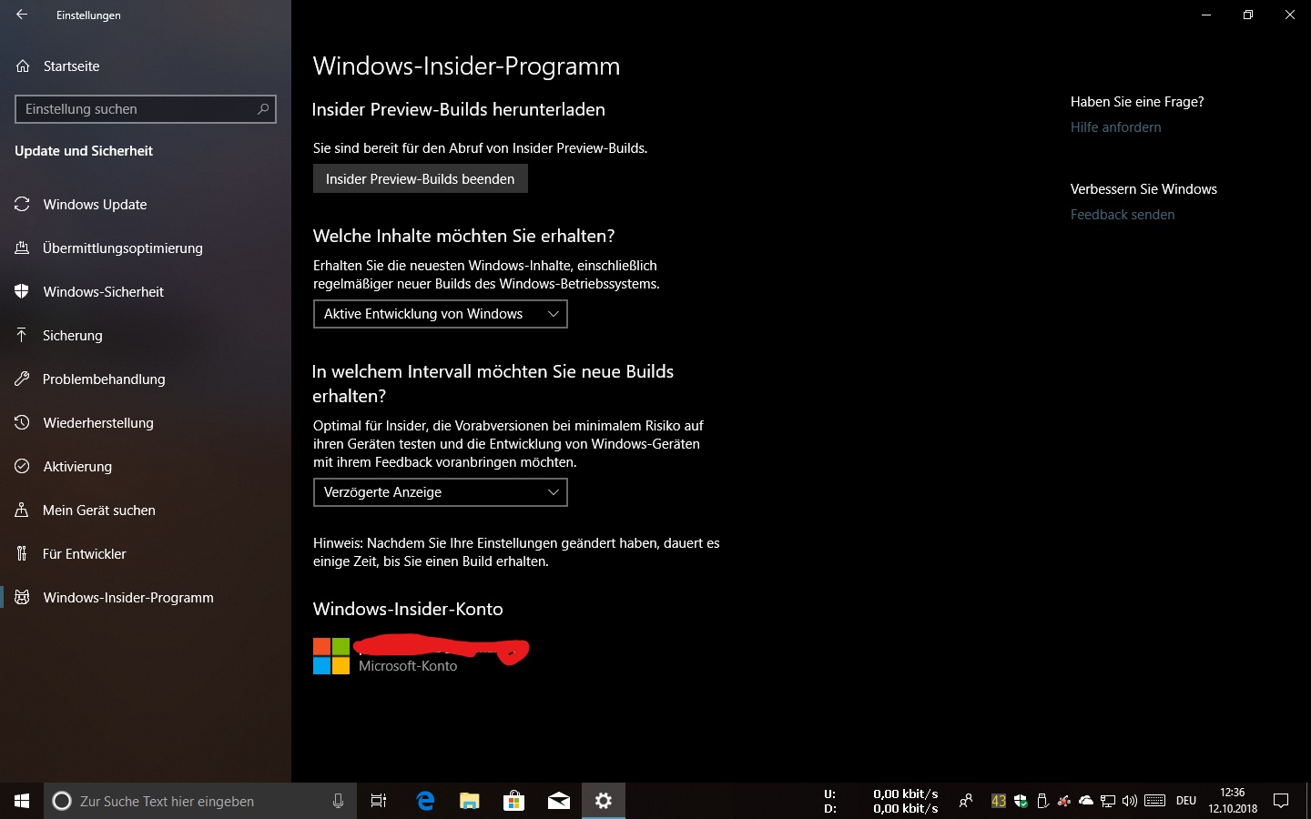The height and width of the screenshot is (819, 1311).
Task: Expand Verzögerte Anzeige dropdown
Action: (x=441, y=492)
